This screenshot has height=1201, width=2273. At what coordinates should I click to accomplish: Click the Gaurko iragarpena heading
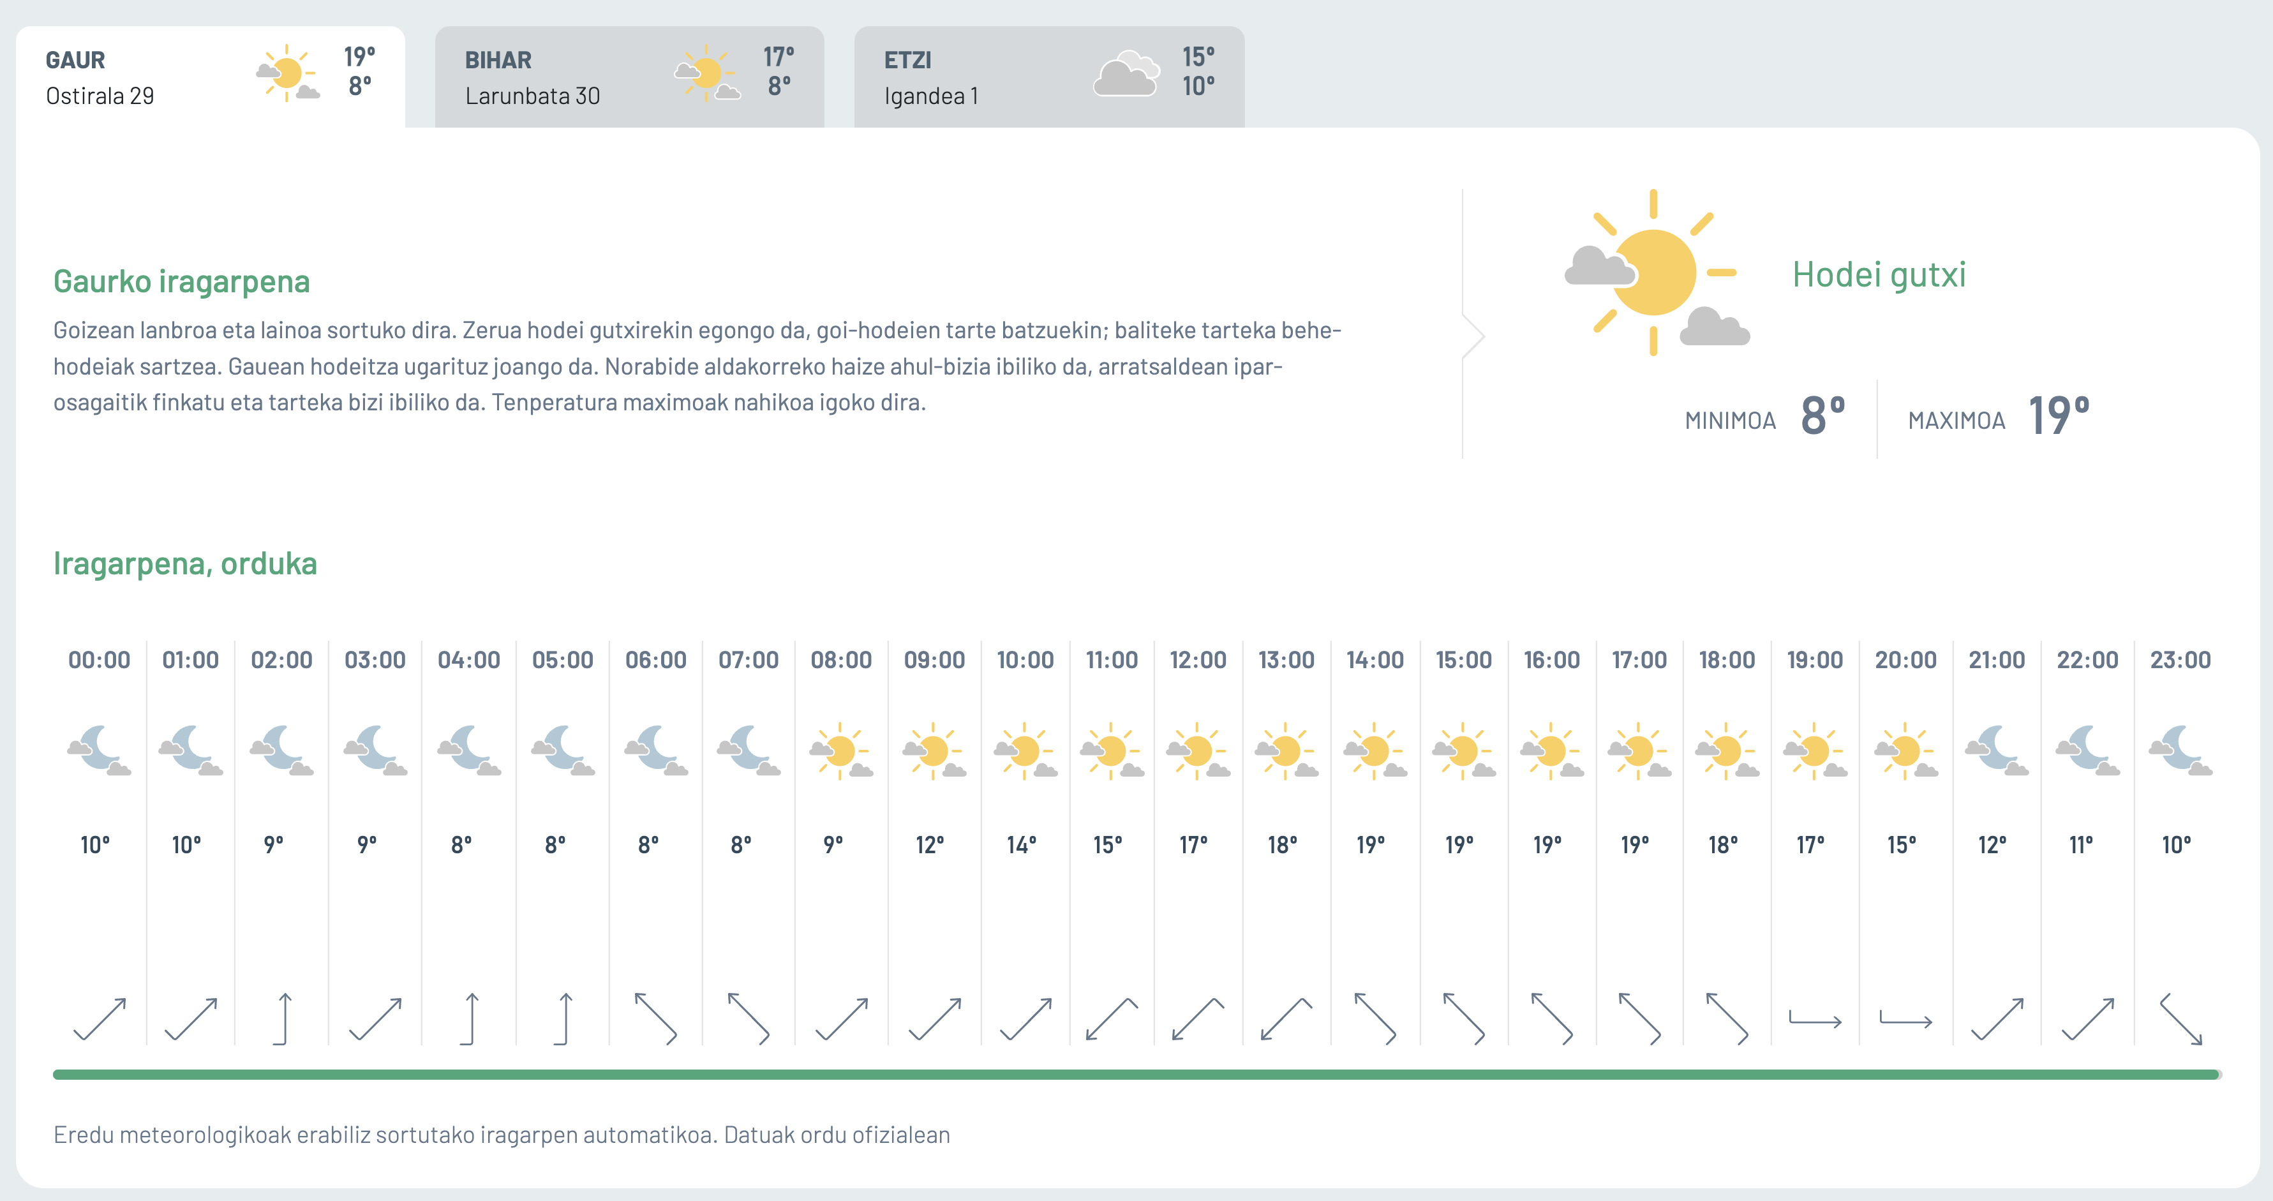point(182,281)
